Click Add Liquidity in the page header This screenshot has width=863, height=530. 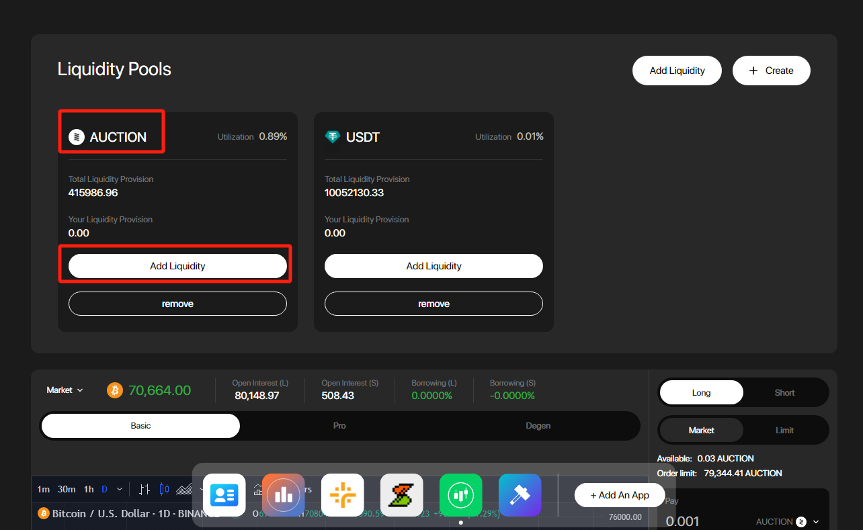[x=677, y=71]
